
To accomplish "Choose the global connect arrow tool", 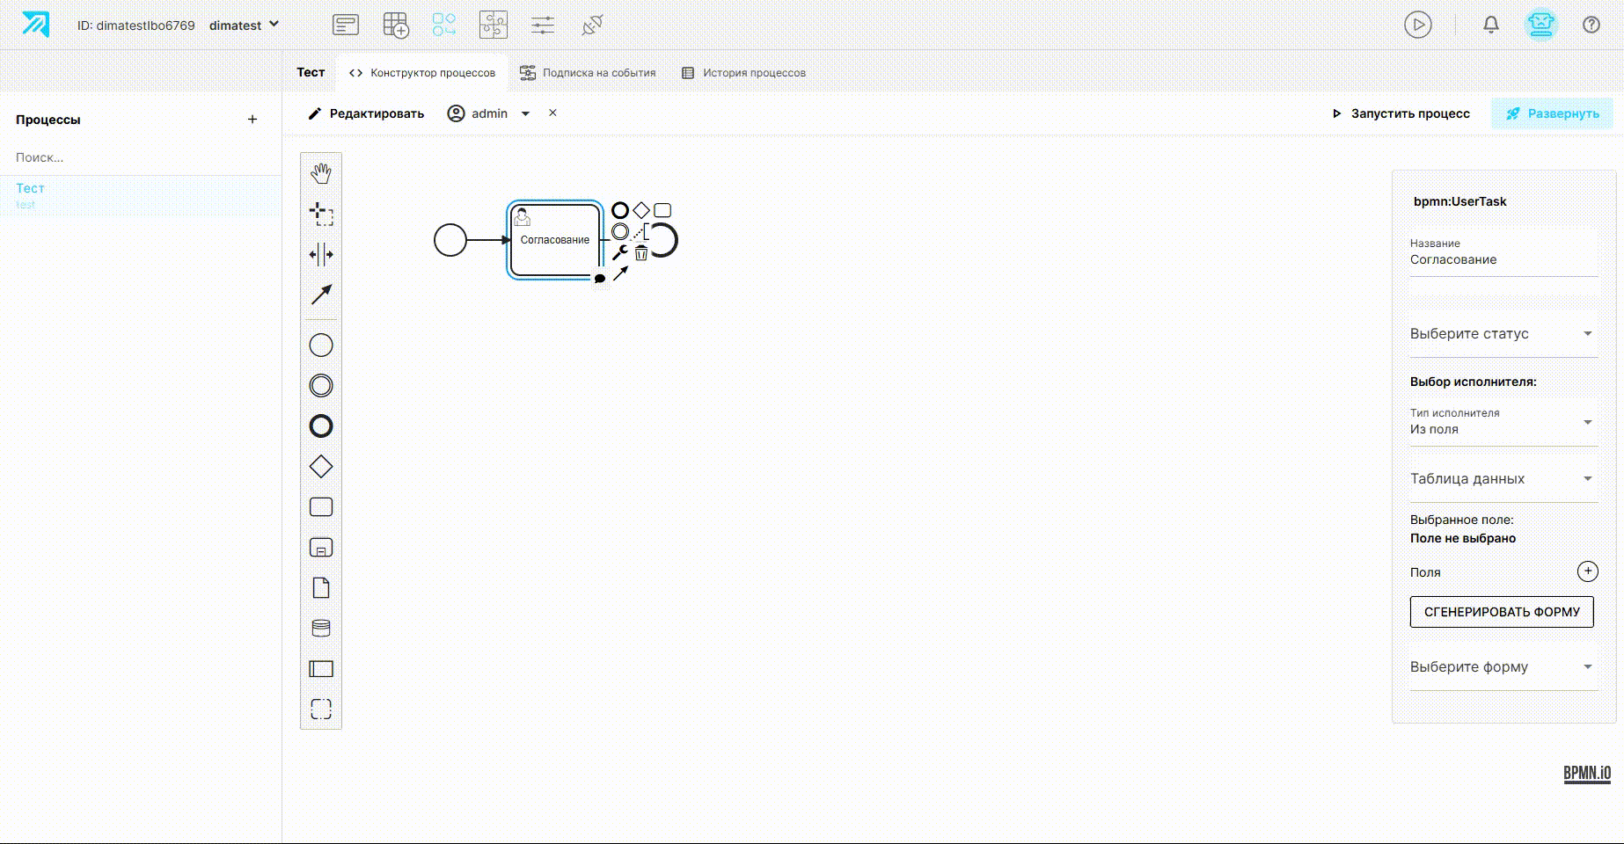I will [x=321, y=295].
